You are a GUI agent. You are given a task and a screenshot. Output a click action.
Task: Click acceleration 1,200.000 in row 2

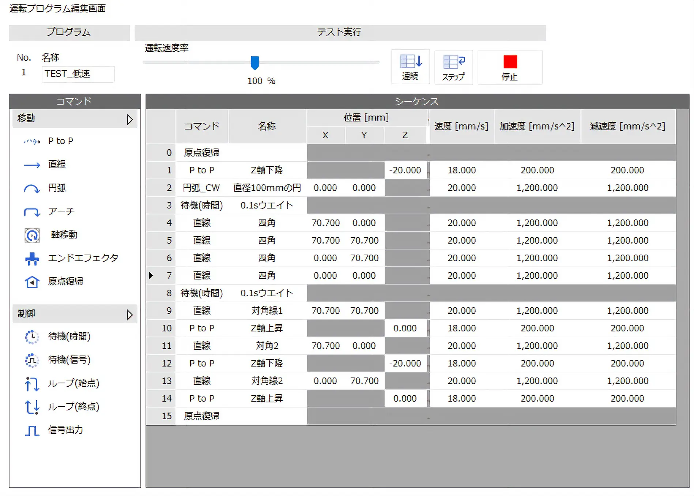(537, 188)
